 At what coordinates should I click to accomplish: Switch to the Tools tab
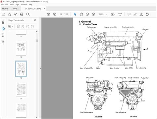pos(15,9)
